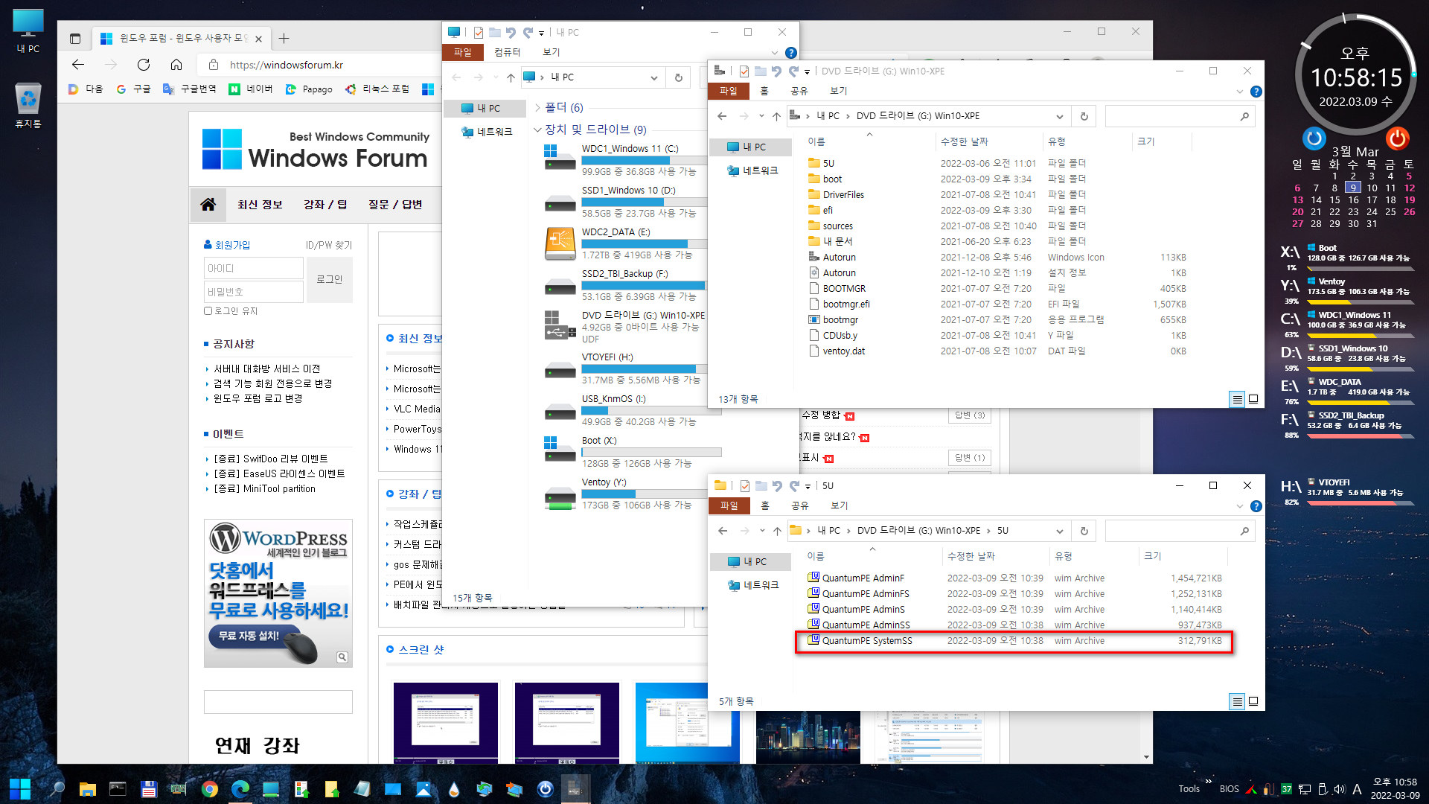
Task: Click search box in 5U window
Action: pyautogui.click(x=1180, y=531)
